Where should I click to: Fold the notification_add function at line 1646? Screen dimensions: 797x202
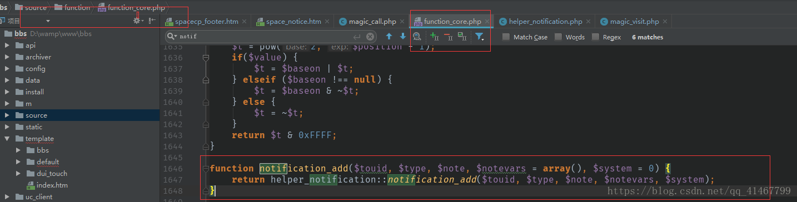[x=206, y=169]
